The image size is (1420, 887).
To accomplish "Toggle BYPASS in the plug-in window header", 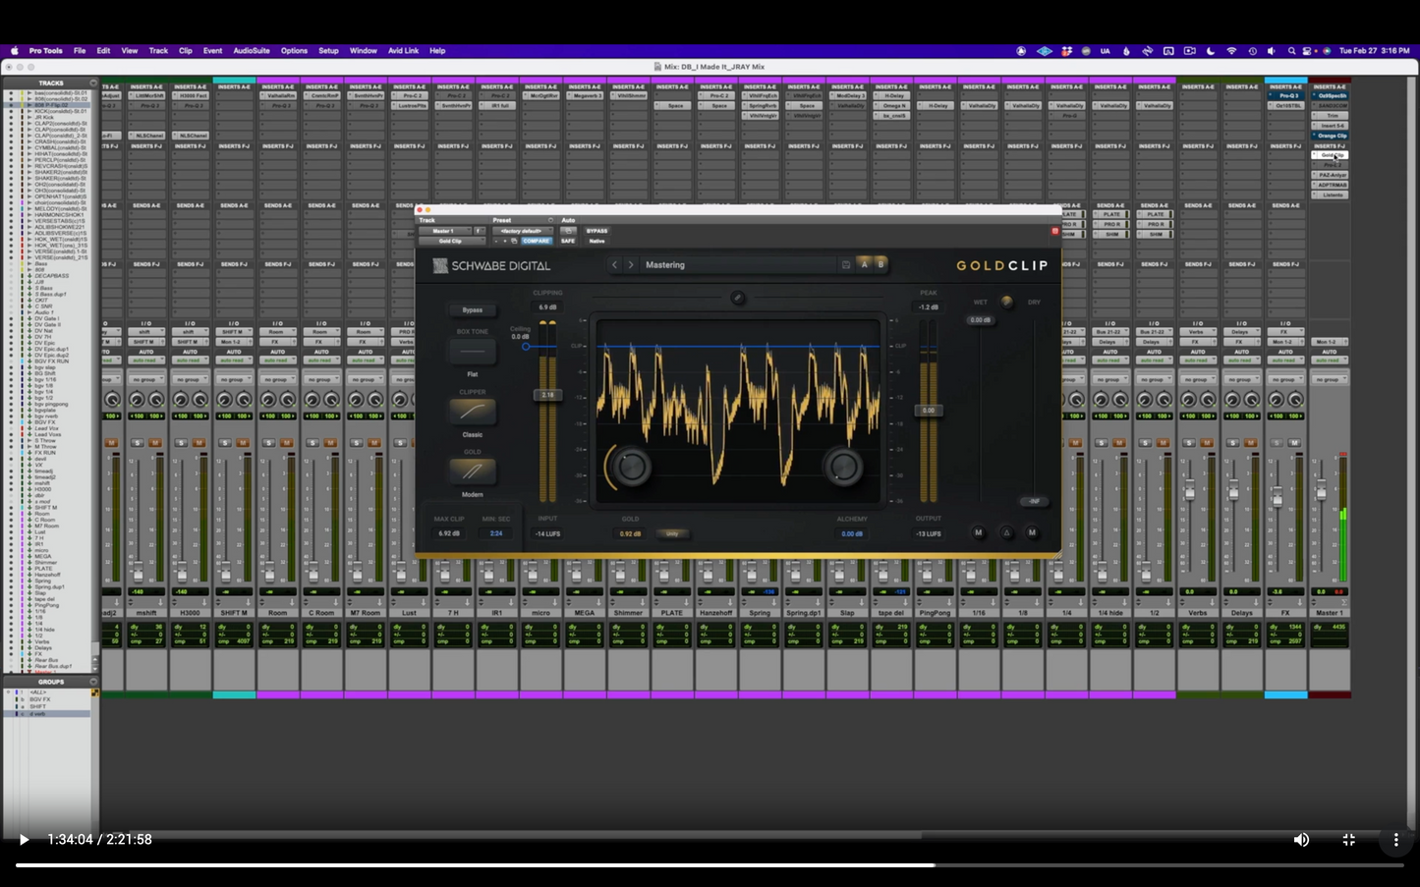I will [x=596, y=231].
